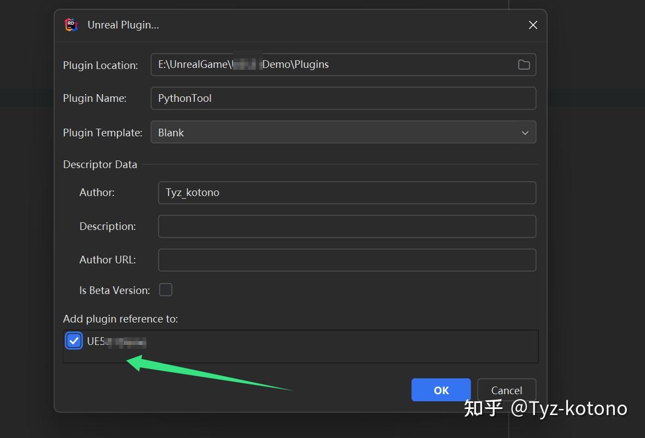Toggle the checked box under "Add plugin reference to"
The image size is (645, 438).
pyautogui.click(x=73, y=340)
